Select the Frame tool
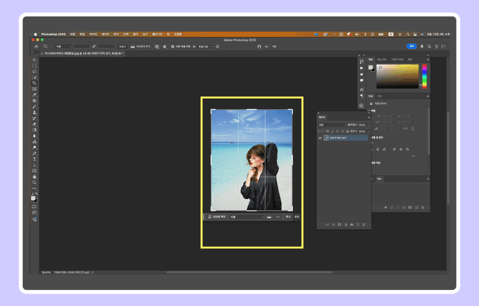 click(x=34, y=89)
